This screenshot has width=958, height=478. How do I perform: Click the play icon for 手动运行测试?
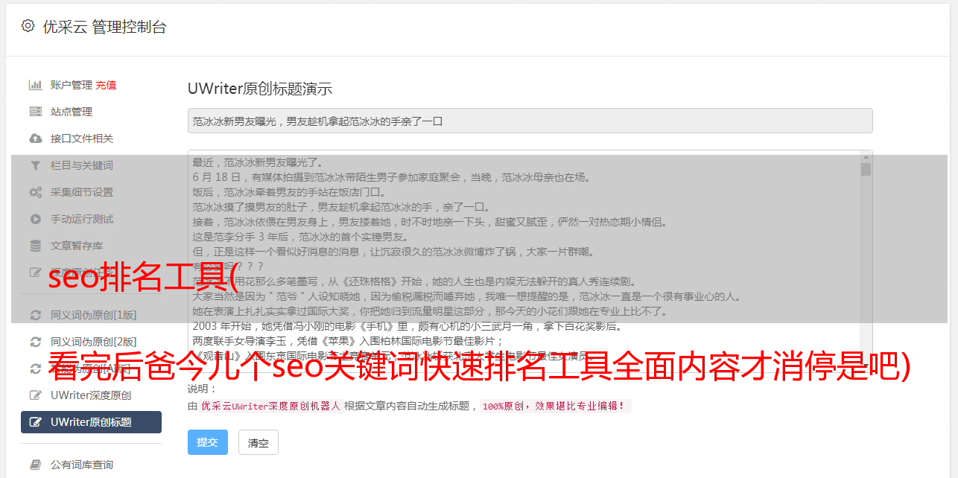pyautogui.click(x=35, y=219)
